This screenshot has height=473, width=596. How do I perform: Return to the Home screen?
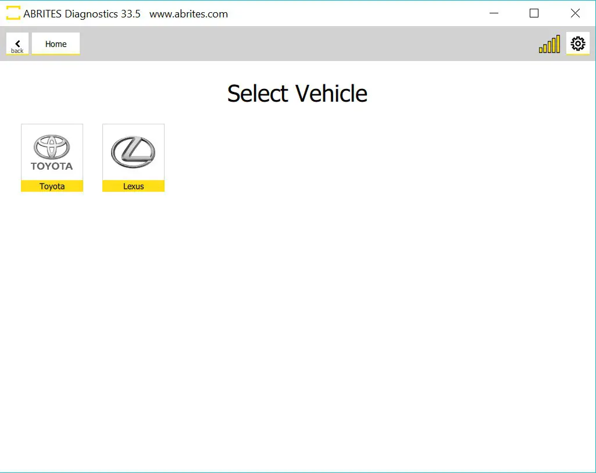(55, 43)
